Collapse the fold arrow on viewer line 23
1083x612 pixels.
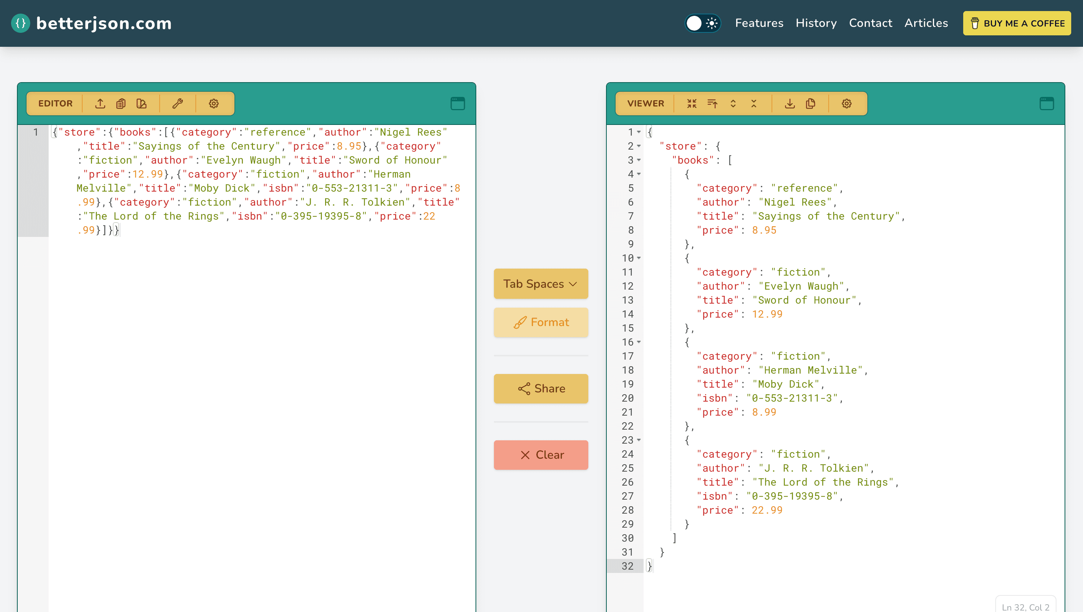pos(638,440)
